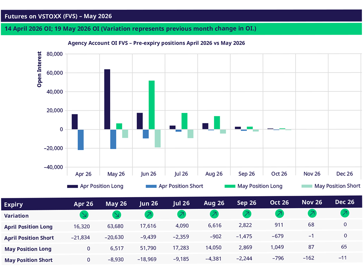
Task: Click the Nov 26 variation up-arrow icon
Action: tap(312, 213)
